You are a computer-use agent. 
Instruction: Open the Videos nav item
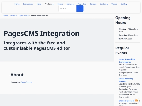click(114, 4)
